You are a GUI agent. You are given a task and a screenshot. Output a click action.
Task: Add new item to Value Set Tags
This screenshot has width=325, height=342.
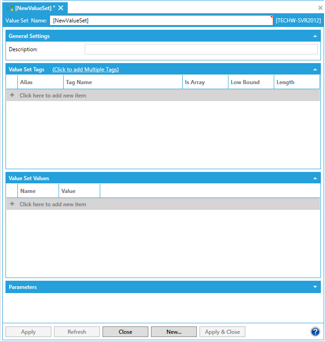point(53,96)
